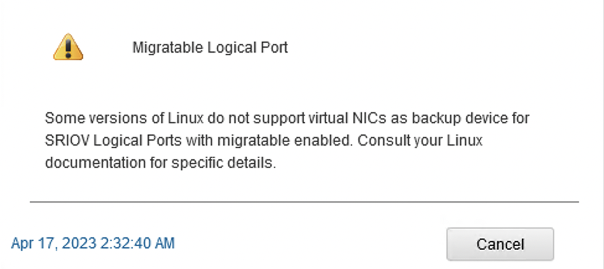This screenshot has width=604, height=269.
Task: Click the horizontal separator line above Cancel
Action: [304, 201]
